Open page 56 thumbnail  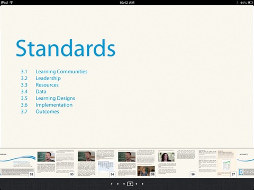click(177, 164)
